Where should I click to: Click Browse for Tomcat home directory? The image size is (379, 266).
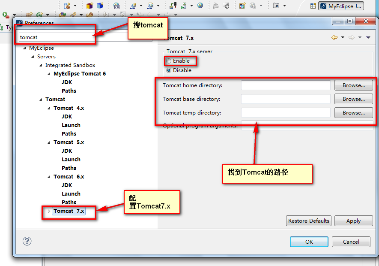(354, 85)
